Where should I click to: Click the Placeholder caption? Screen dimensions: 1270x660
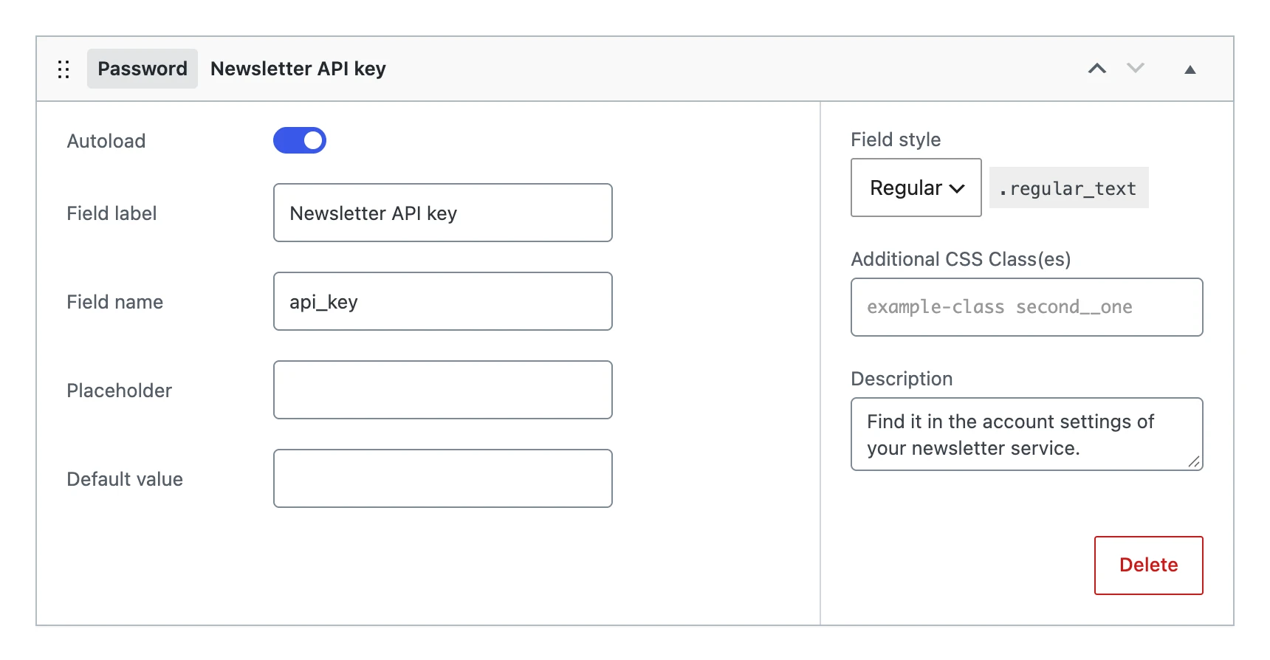(119, 391)
